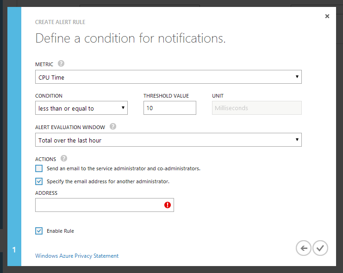
Task: Close the Create Alert Rule dialog
Action: click(327, 16)
